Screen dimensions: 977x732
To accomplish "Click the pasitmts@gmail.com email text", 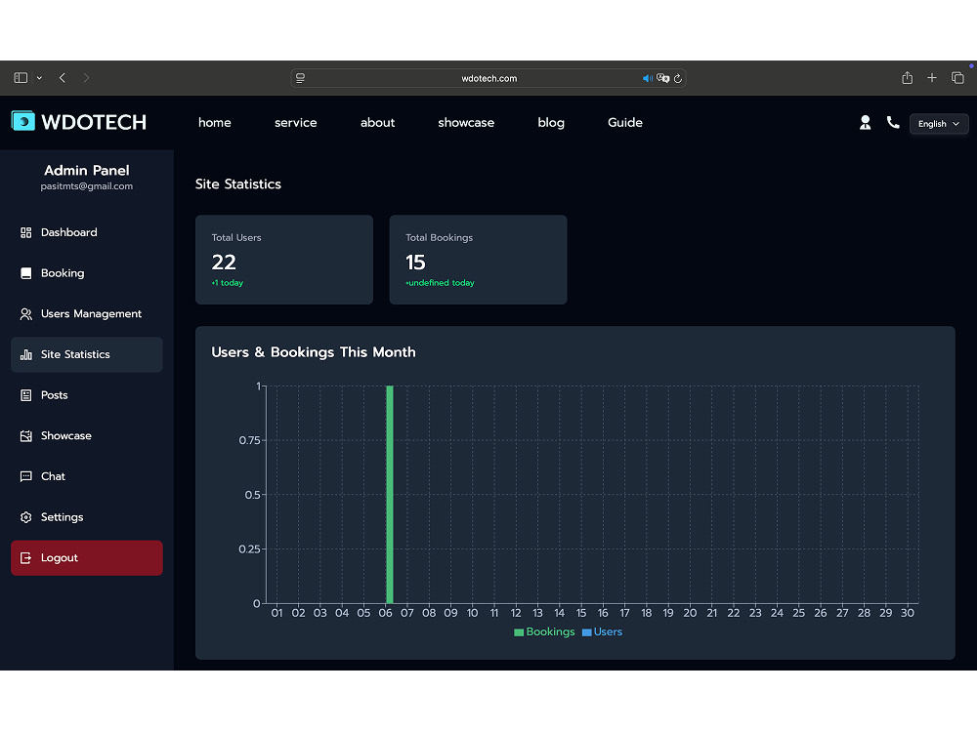I will click(x=87, y=186).
